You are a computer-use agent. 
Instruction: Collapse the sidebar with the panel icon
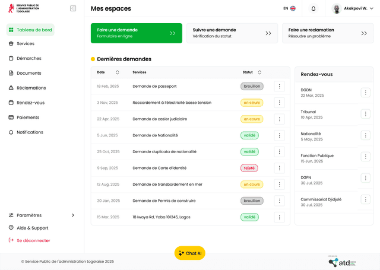tap(73, 8)
